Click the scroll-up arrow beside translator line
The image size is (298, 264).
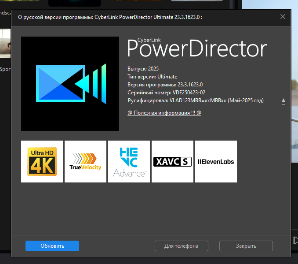point(283,101)
